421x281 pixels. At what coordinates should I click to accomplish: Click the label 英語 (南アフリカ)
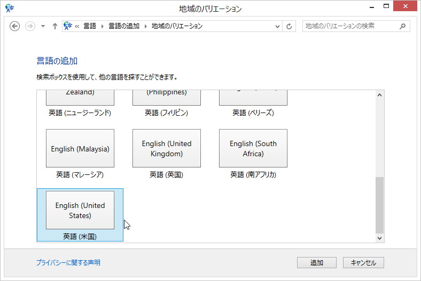pyautogui.click(x=253, y=175)
